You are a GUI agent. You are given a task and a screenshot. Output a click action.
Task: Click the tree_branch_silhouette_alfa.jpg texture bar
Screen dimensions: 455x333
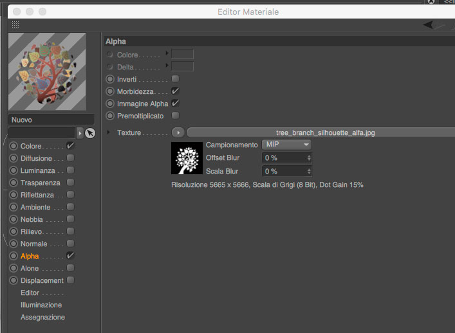(320, 132)
